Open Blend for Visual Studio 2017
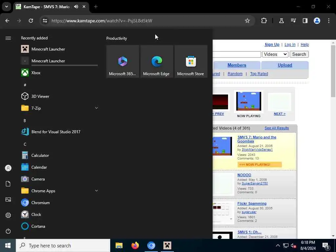The width and height of the screenshot is (336, 252). pyautogui.click(x=59, y=132)
